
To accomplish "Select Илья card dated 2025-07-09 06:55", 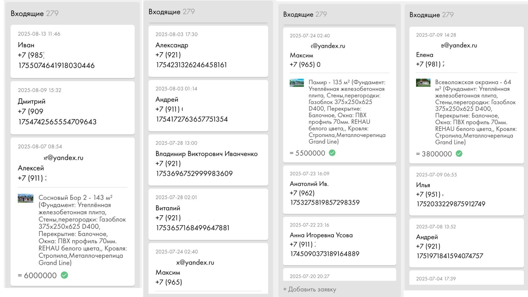I will point(466,191).
